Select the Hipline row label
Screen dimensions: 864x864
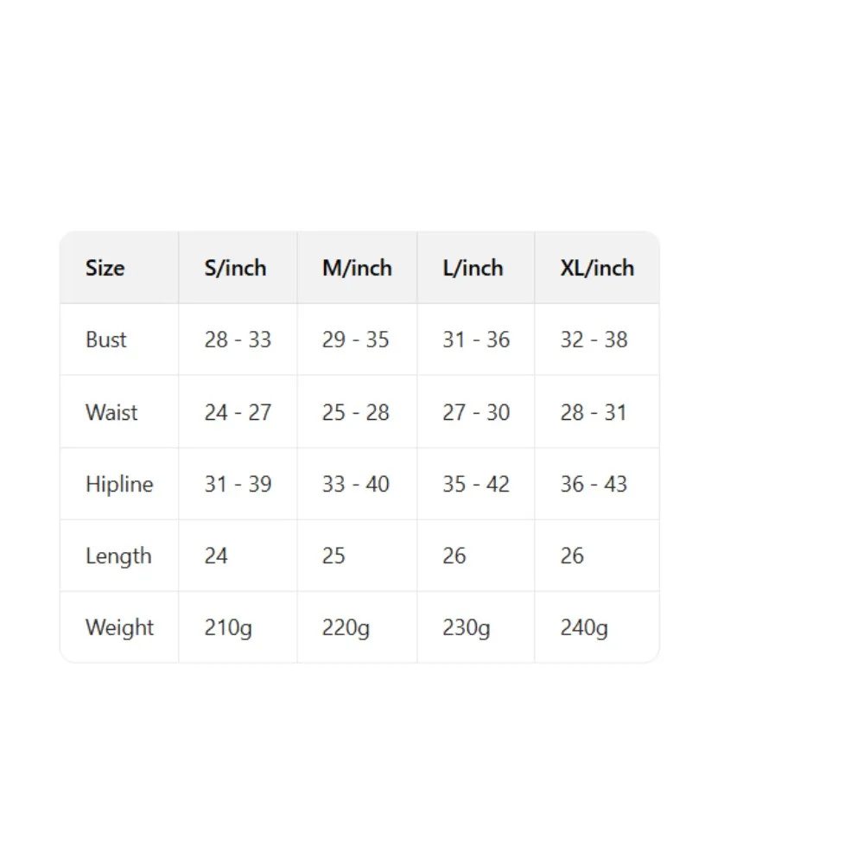pyautogui.click(x=119, y=484)
